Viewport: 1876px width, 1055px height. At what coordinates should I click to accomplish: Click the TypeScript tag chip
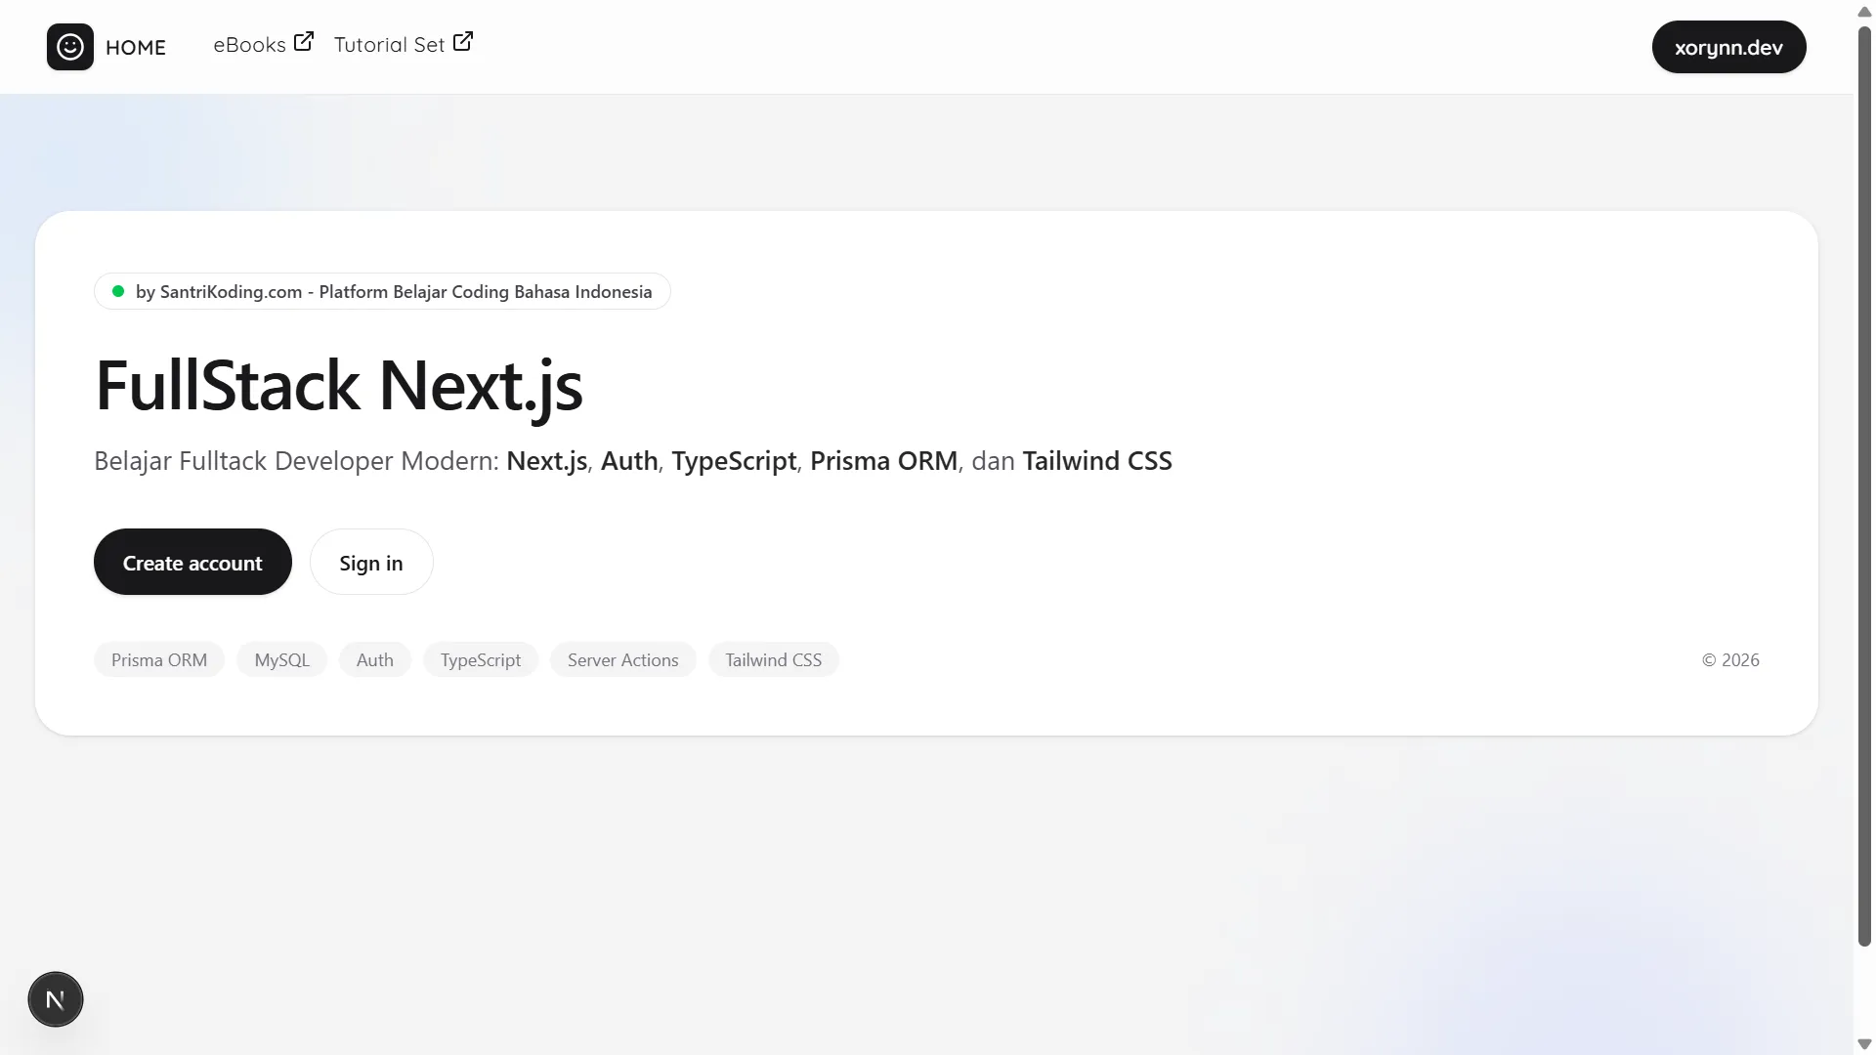(x=481, y=659)
